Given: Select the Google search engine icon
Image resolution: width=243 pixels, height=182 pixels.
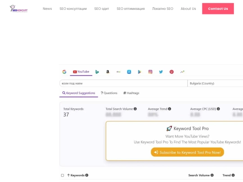Looking at the screenshot, I should [64, 72].
